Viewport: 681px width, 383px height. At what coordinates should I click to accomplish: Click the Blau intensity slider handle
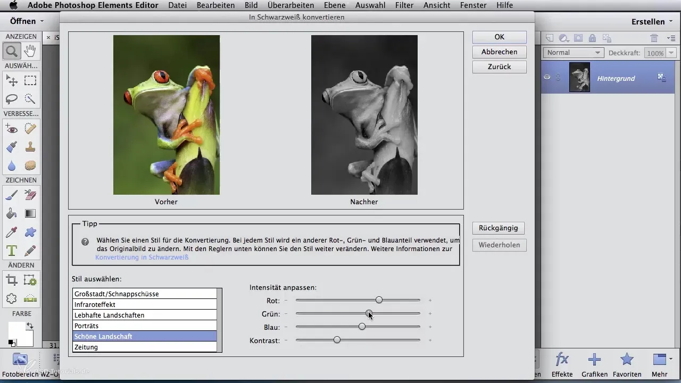[362, 327]
